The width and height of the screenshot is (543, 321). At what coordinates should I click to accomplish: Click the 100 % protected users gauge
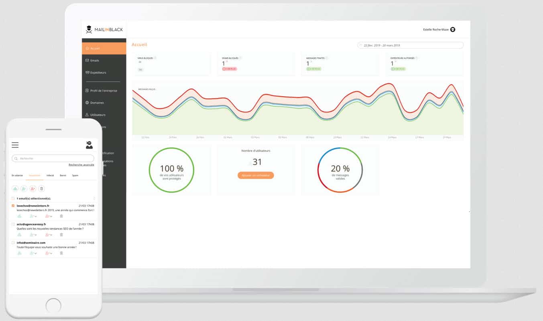(x=171, y=170)
